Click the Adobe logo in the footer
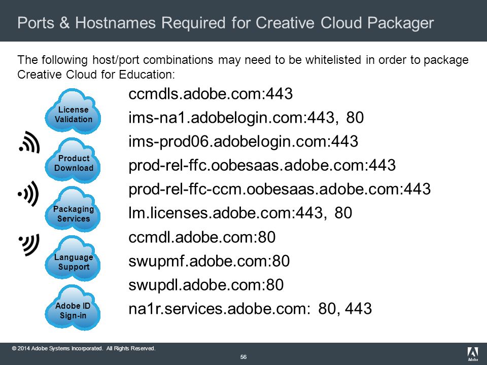This screenshot has height=365, width=487. coord(473,354)
